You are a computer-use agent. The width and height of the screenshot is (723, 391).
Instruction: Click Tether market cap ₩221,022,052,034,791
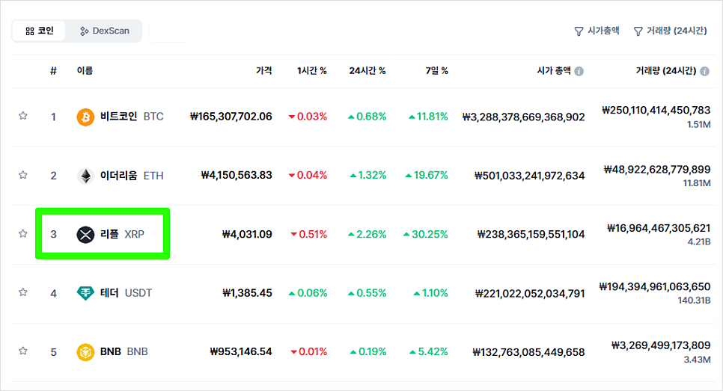(x=530, y=293)
